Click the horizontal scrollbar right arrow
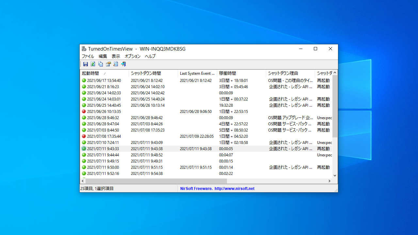Image resolution: width=418 pixels, height=235 pixels. tap(330, 181)
